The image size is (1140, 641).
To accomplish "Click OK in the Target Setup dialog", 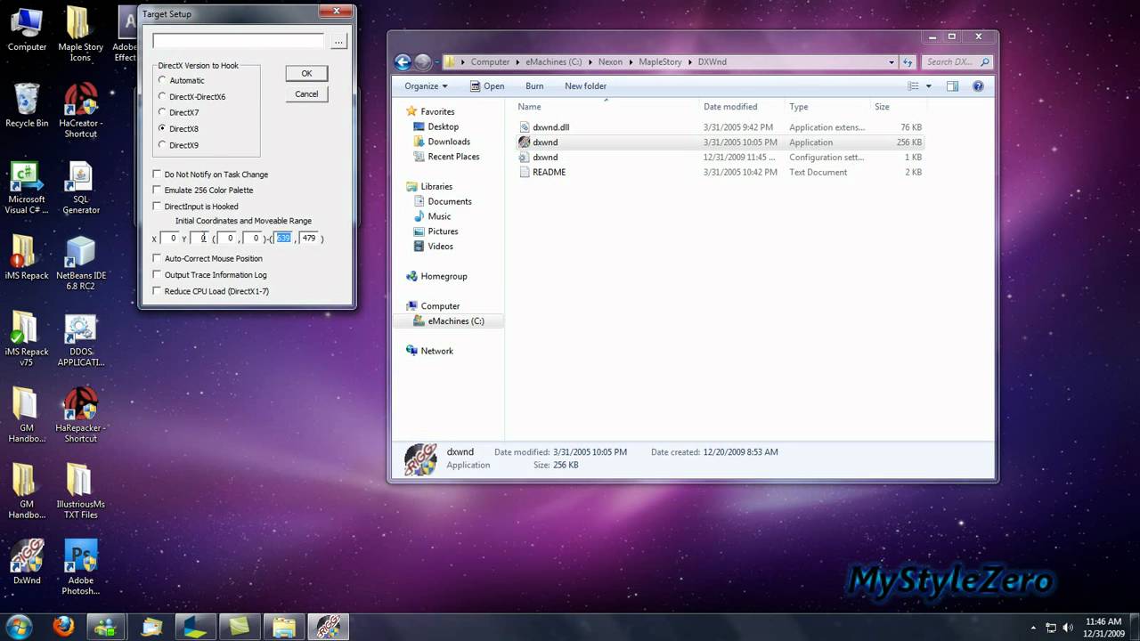I will pos(306,74).
